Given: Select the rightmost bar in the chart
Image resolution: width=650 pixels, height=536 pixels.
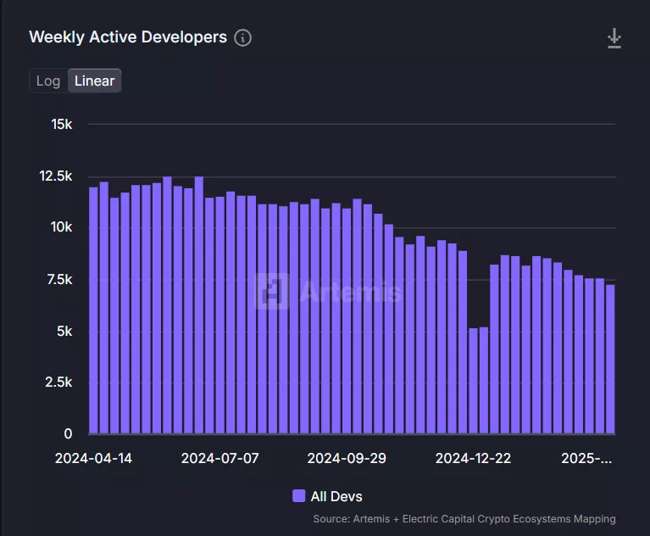Looking at the screenshot, I should click(x=610, y=360).
